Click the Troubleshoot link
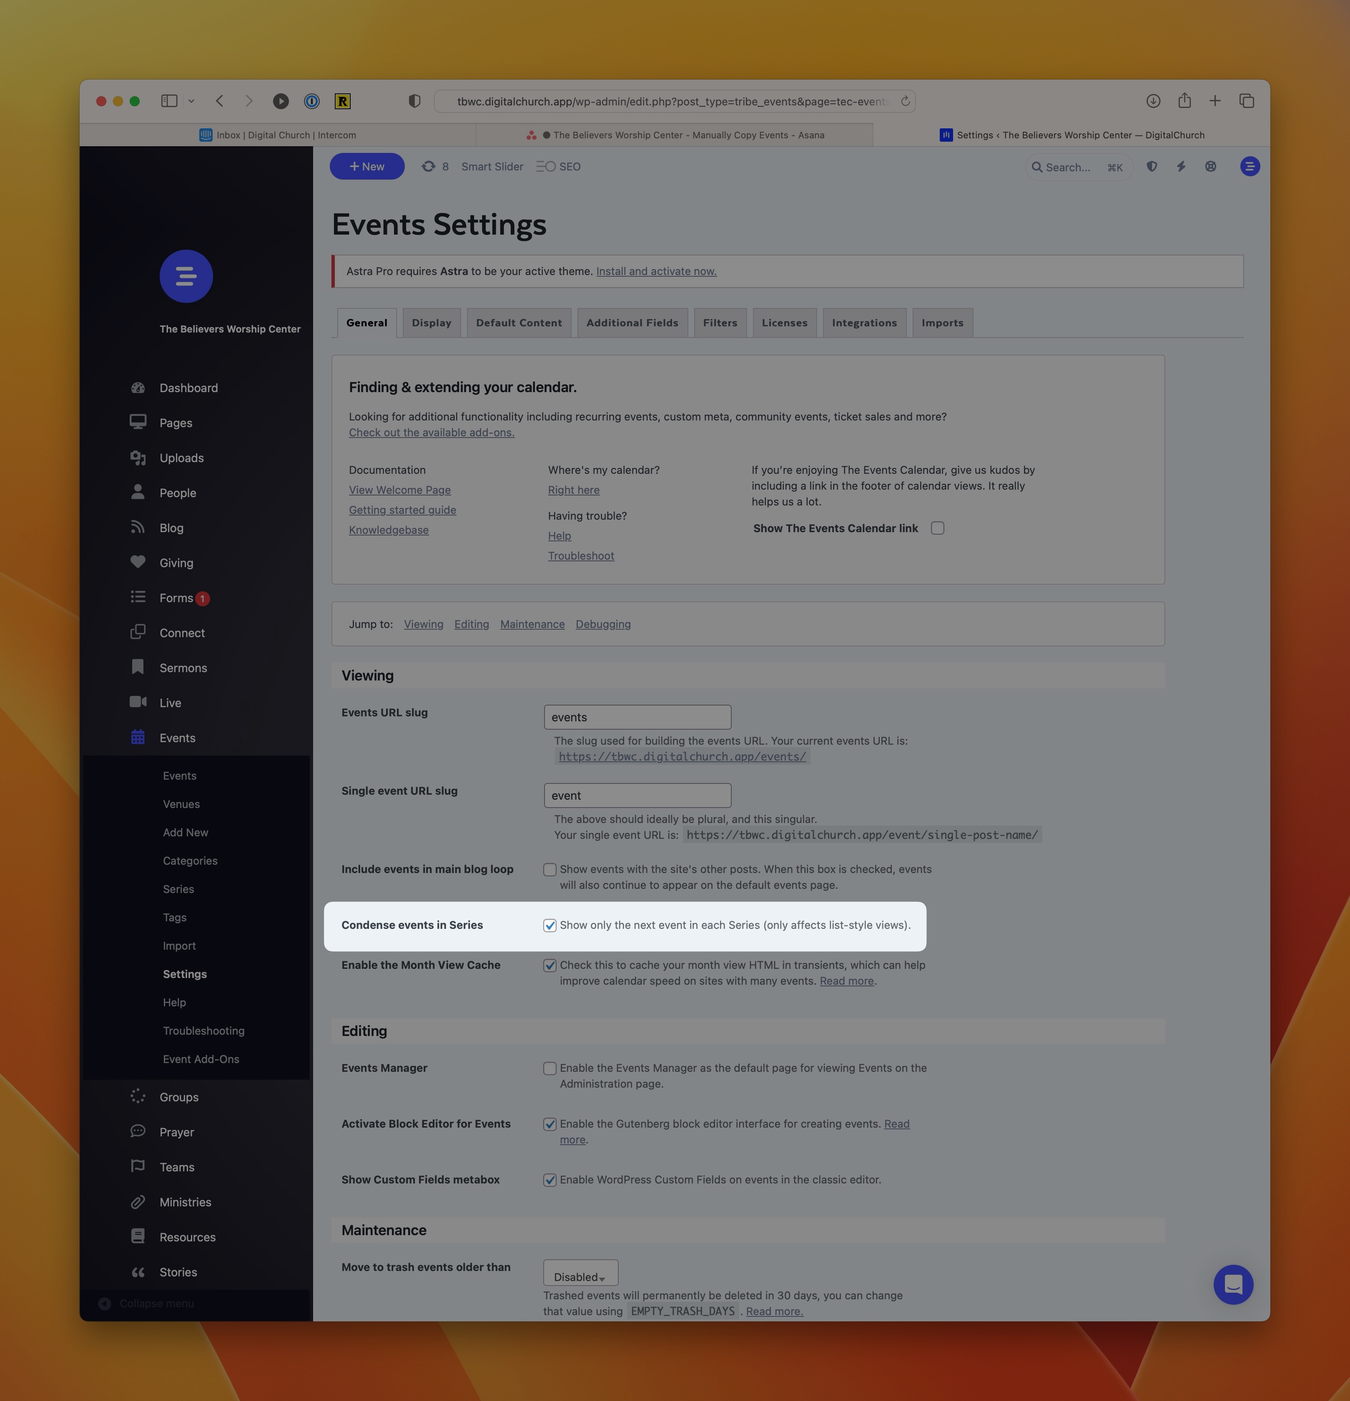Viewport: 1350px width, 1401px height. [x=581, y=556]
